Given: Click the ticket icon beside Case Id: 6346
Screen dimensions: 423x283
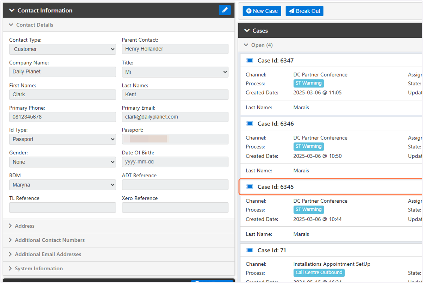Looking at the screenshot, I should pos(250,124).
